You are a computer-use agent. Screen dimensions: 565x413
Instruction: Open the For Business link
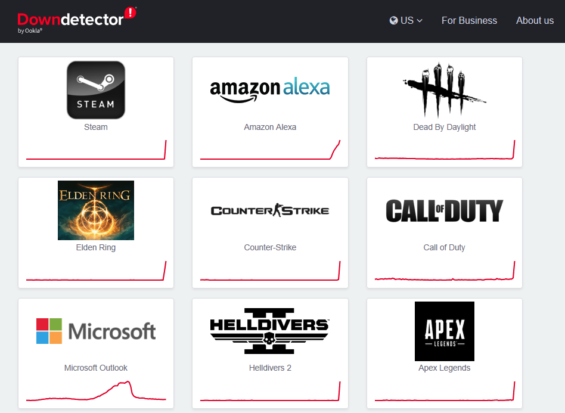(469, 20)
